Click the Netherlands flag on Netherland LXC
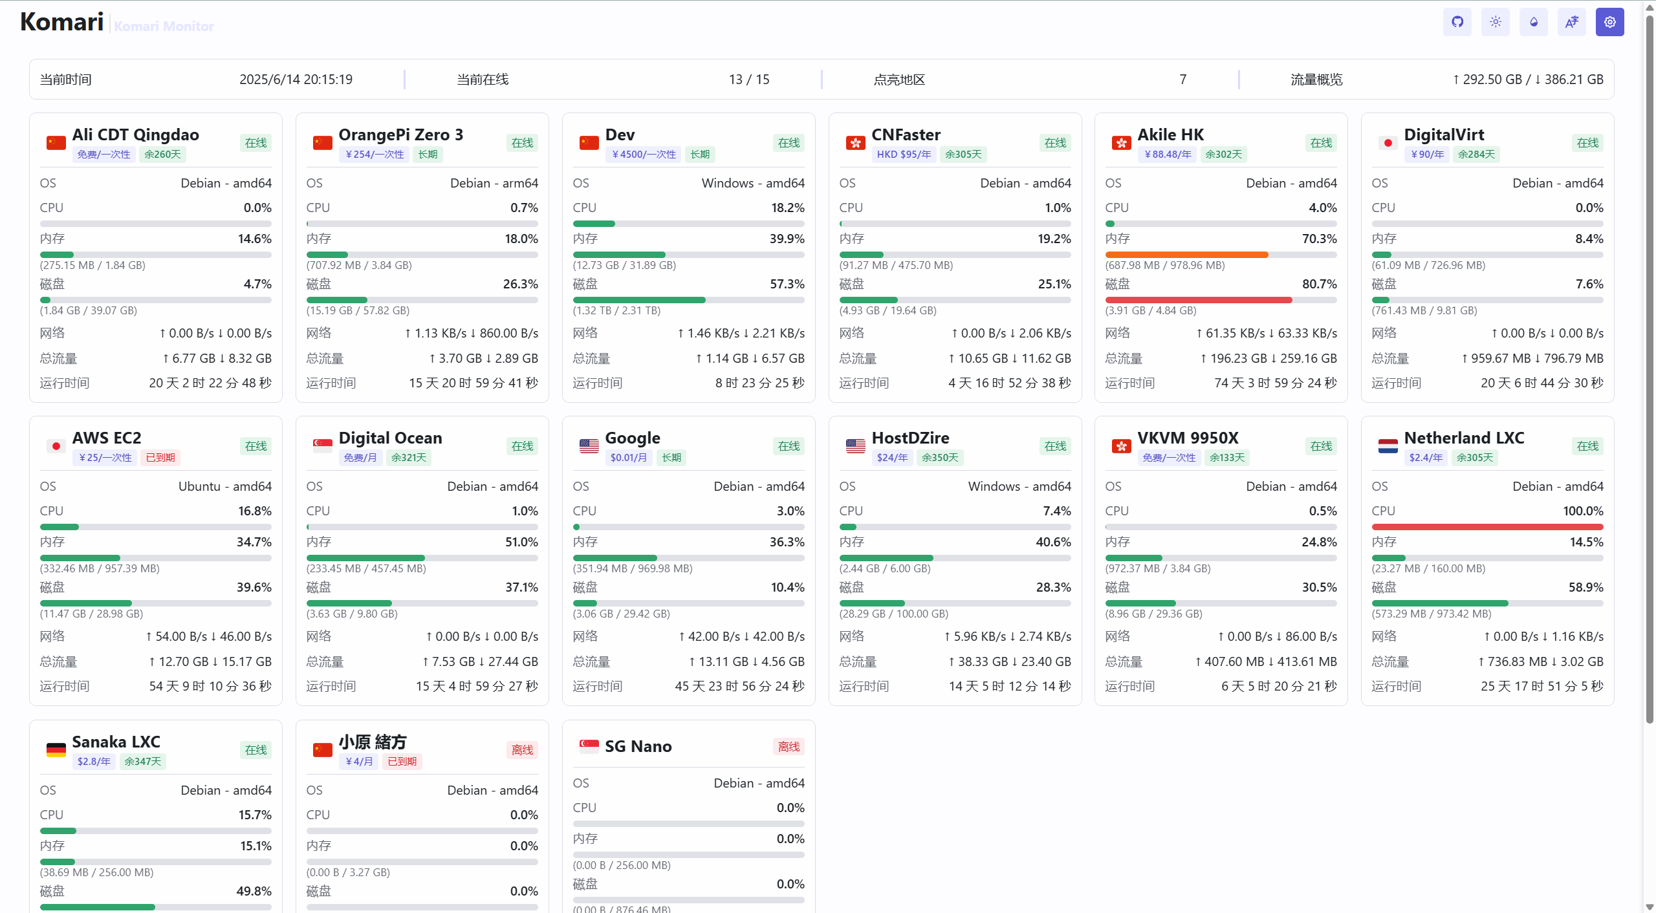 point(1388,446)
